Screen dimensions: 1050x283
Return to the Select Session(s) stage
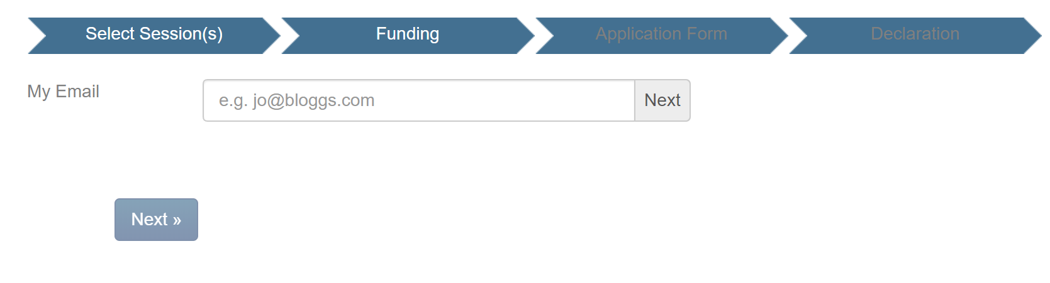[154, 35]
